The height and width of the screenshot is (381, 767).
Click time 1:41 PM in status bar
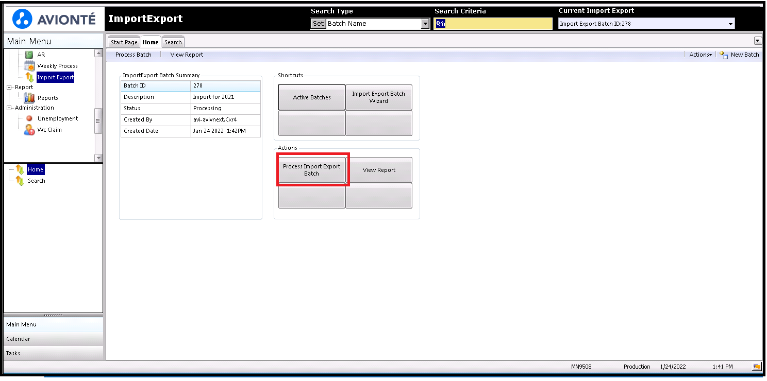723,367
